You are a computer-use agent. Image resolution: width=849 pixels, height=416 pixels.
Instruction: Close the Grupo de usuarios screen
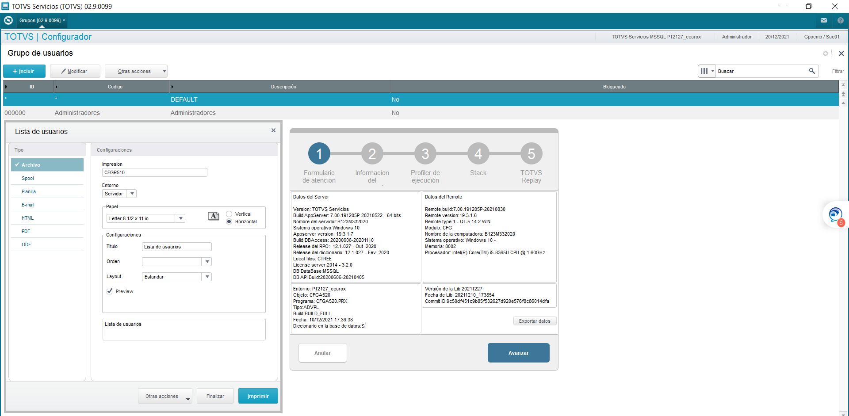tap(841, 53)
